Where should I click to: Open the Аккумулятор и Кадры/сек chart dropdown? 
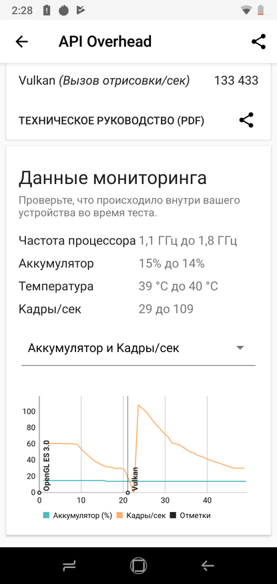coord(138,348)
